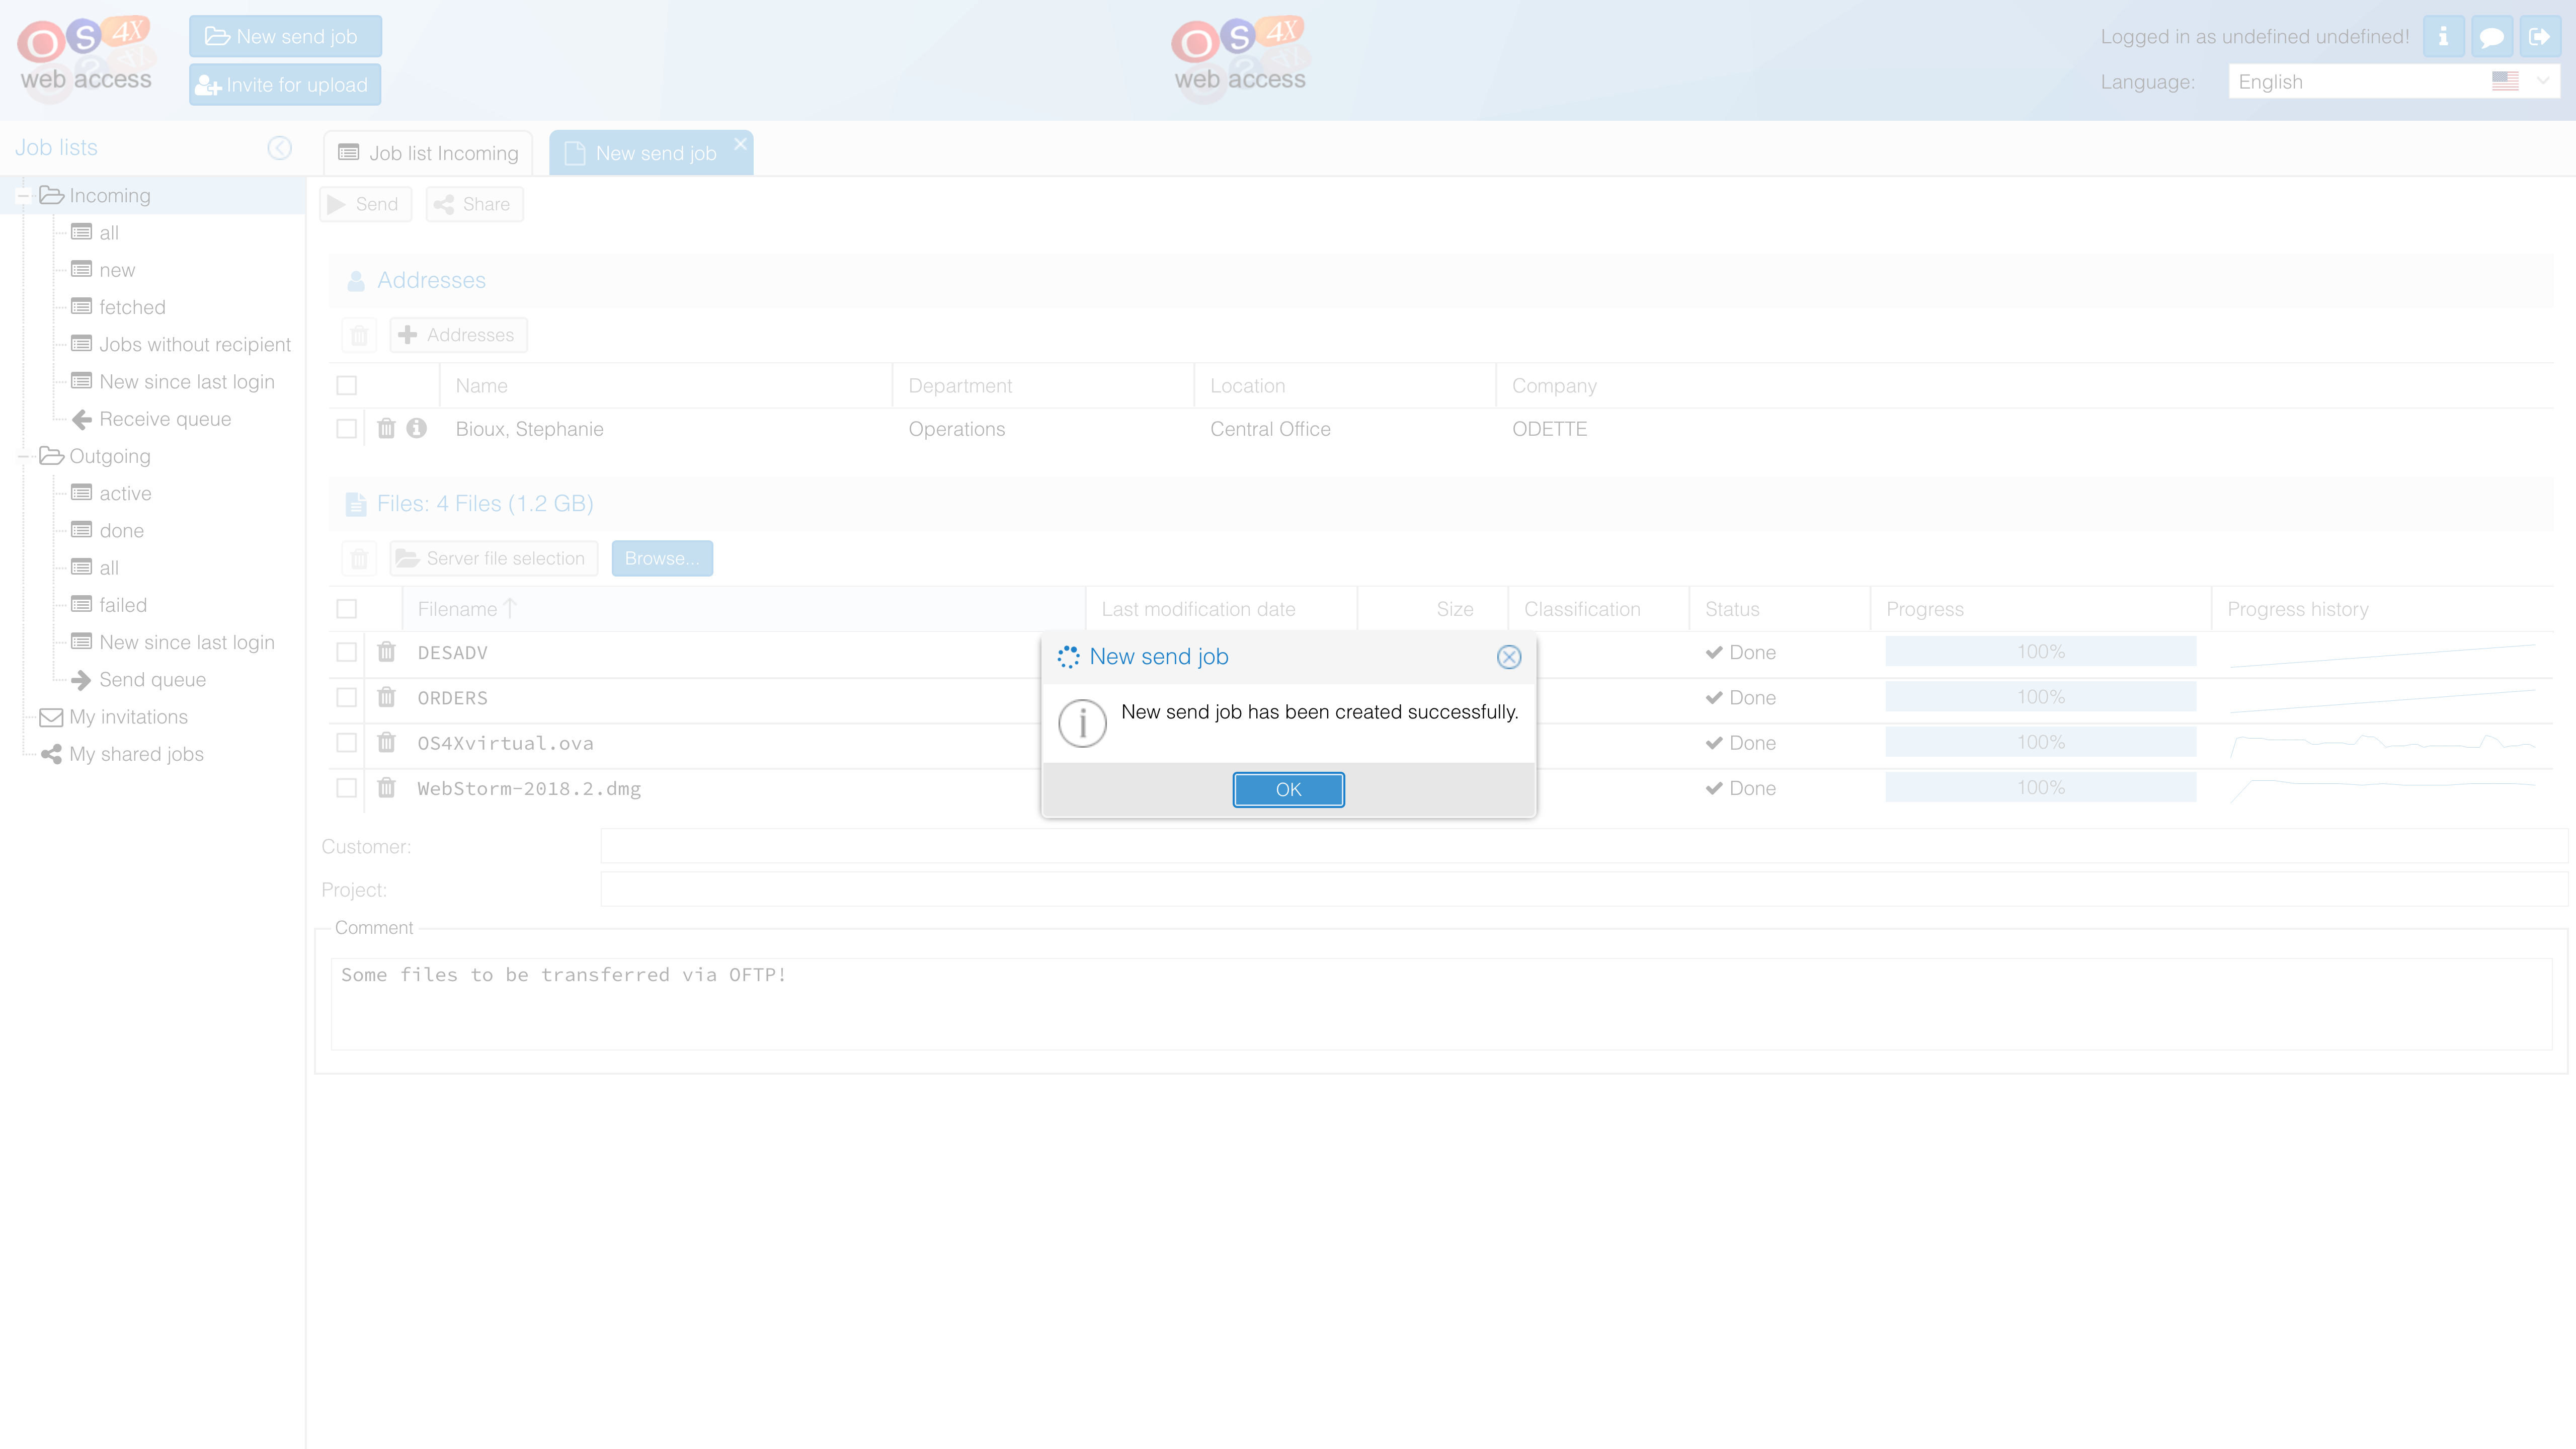This screenshot has height=1449, width=2576.
Task: Check the WebStorm-2018.2.dmg file checkbox
Action: pyautogui.click(x=347, y=788)
